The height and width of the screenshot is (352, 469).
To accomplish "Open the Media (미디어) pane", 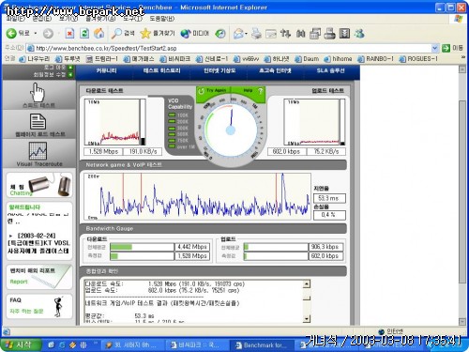I will pos(194,33).
